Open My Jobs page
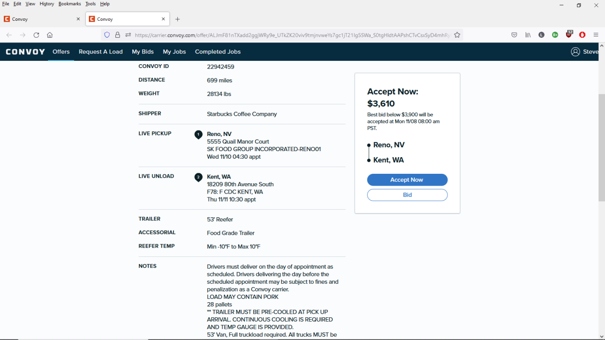This screenshot has width=605, height=340. coord(174,52)
